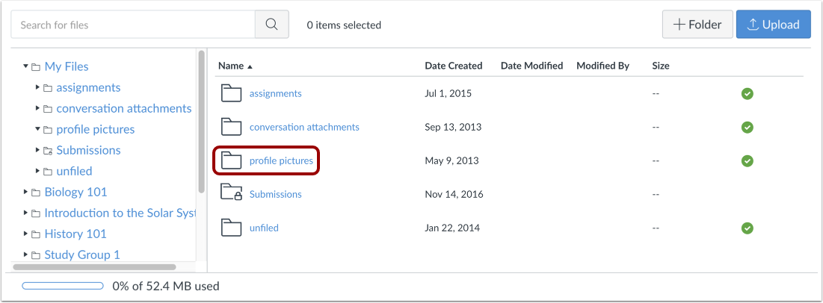Click the profile pictures folder icon in list
Screen dimensions: 823x303
(232, 160)
